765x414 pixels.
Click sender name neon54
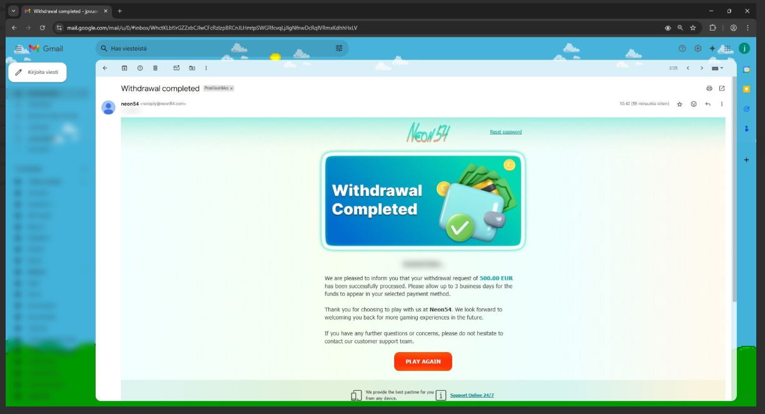tap(130, 104)
